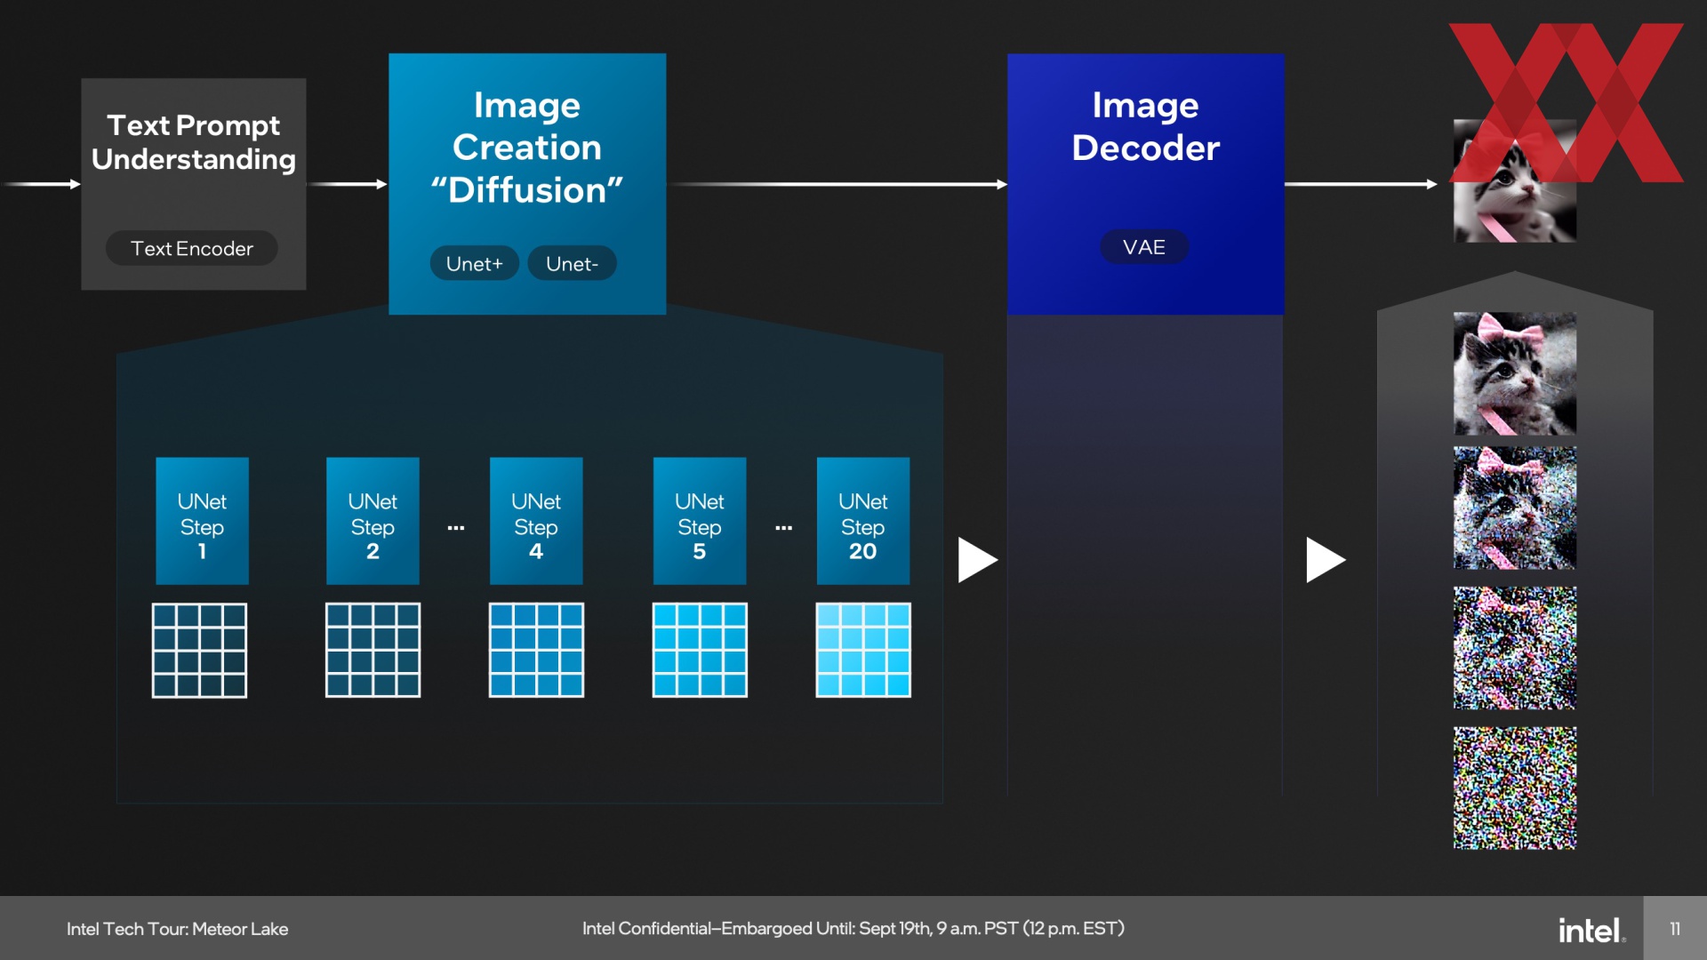Select the VAE pill label
The width and height of the screenshot is (1707, 960).
click(x=1144, y=247)
